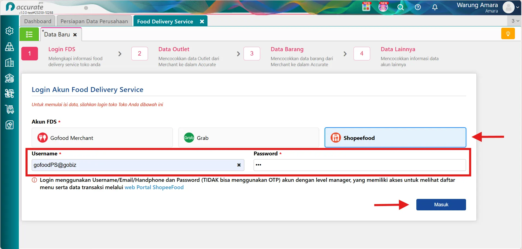Click the Data Barang step title
Viewport: 522px width, 249px height.
[287, 49]
